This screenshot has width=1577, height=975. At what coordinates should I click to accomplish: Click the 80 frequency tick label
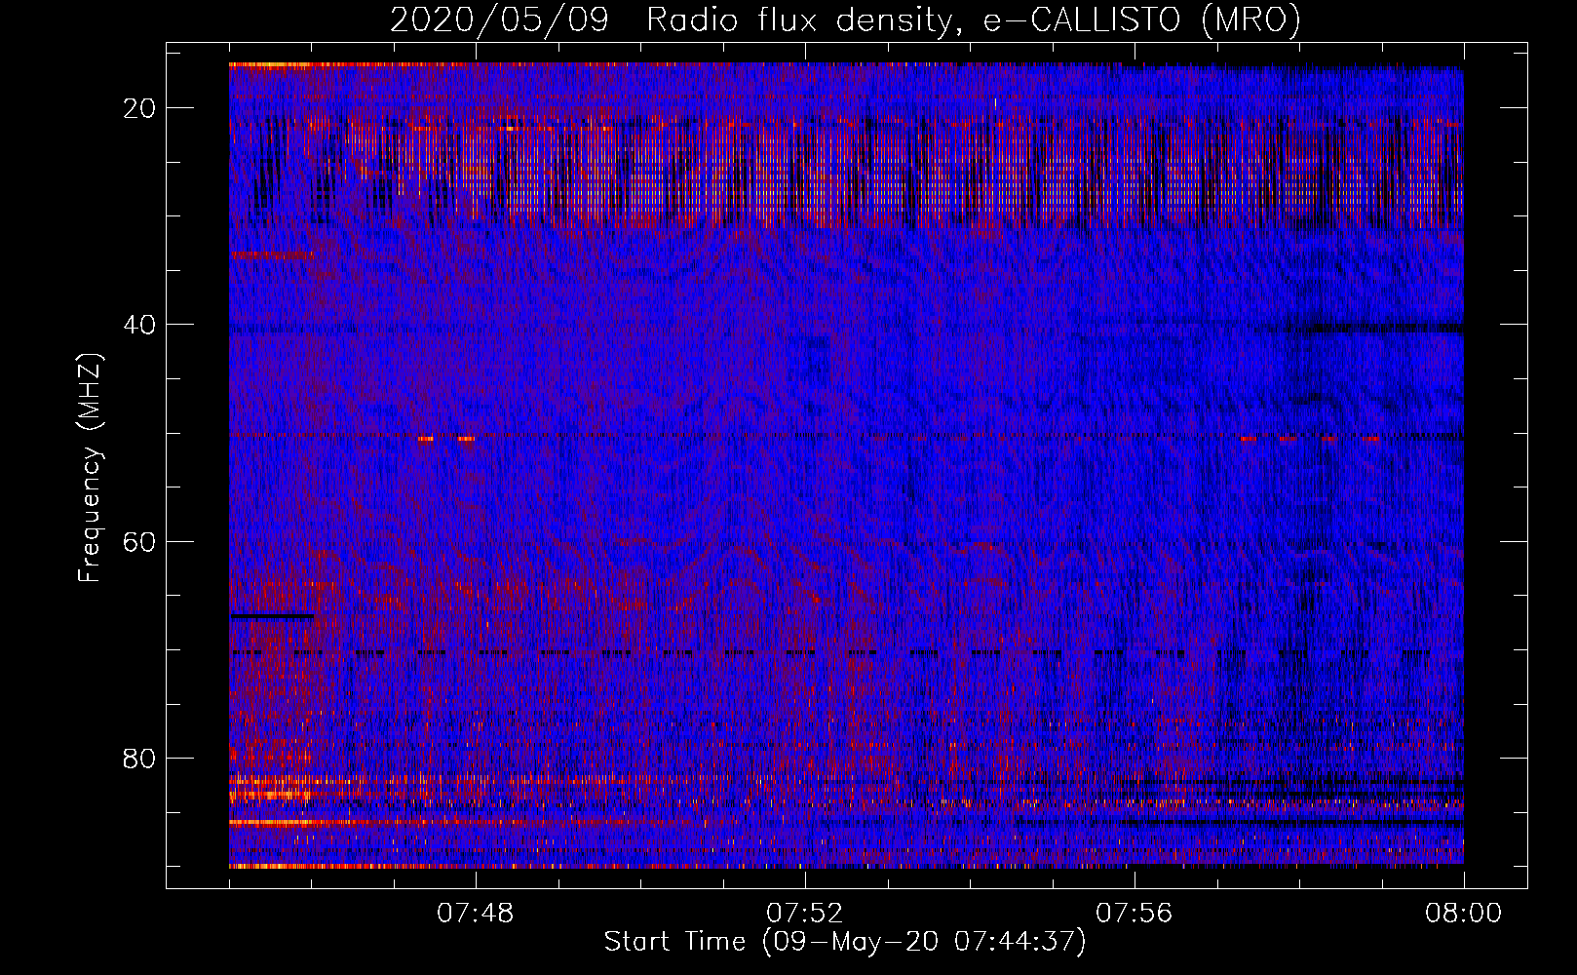click(139, 758)
